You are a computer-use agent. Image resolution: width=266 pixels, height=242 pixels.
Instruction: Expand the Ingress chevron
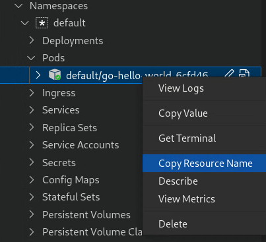(32, 93)
